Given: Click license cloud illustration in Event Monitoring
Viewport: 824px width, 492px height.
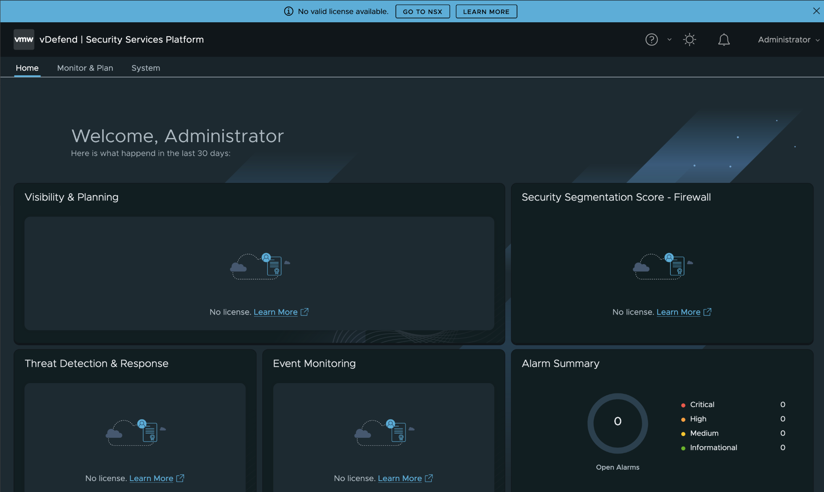Looking at the screenshot, I should click(x=384, y=432).
